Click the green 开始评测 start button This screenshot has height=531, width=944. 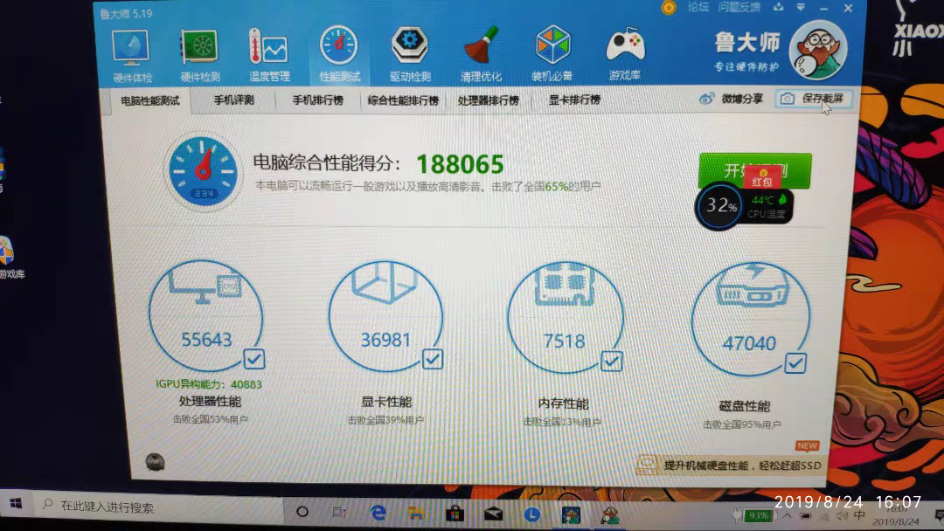[x=755, y=170]
